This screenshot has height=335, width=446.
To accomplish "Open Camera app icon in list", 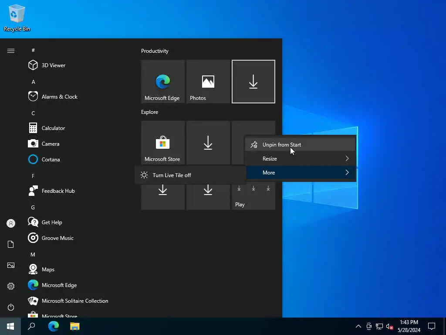I will click(33, 144).
